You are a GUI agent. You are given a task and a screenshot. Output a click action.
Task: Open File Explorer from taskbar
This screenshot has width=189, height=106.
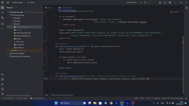pyautogui.click(x=95, y=103)
